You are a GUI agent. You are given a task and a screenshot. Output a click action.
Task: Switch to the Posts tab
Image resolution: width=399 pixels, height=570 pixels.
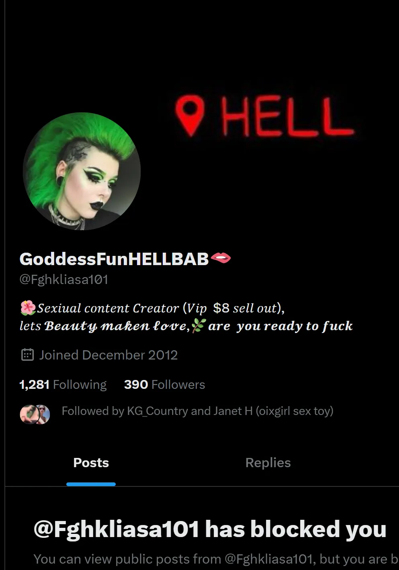(x=91, y=463)
